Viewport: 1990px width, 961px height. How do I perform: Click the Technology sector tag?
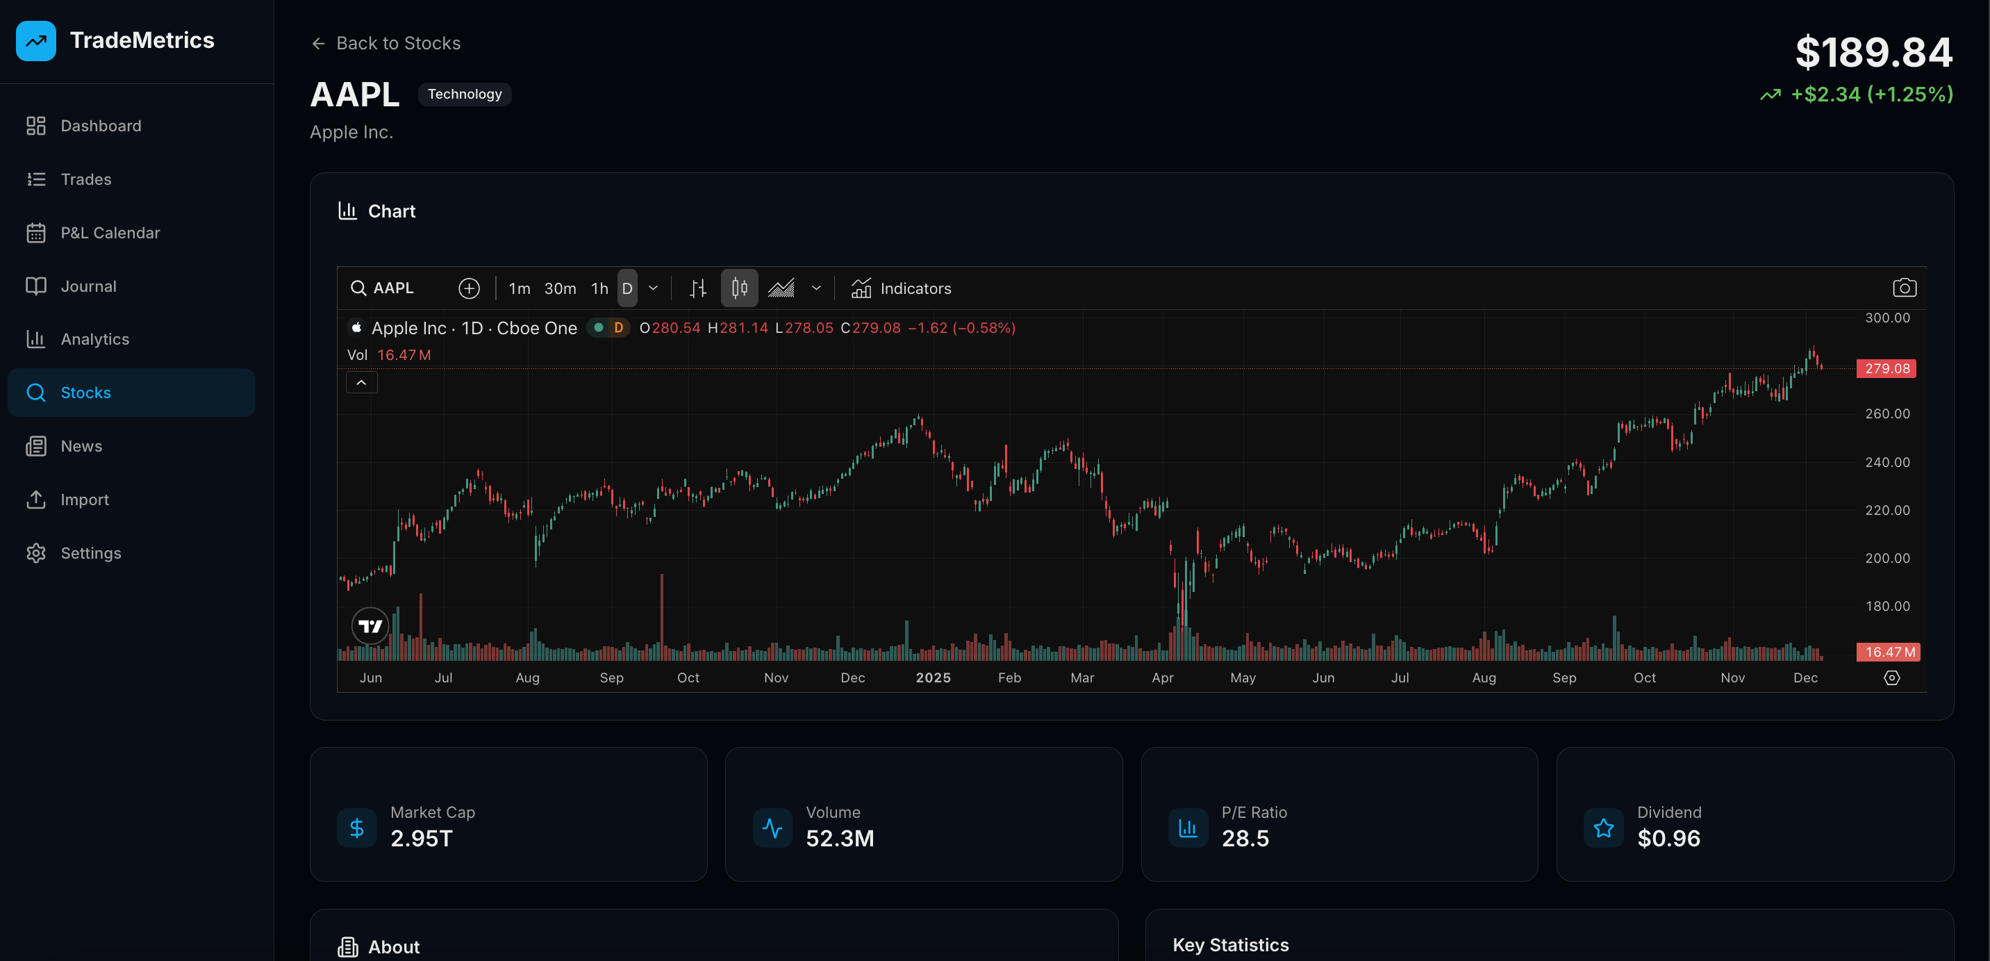tap(465, 94)
